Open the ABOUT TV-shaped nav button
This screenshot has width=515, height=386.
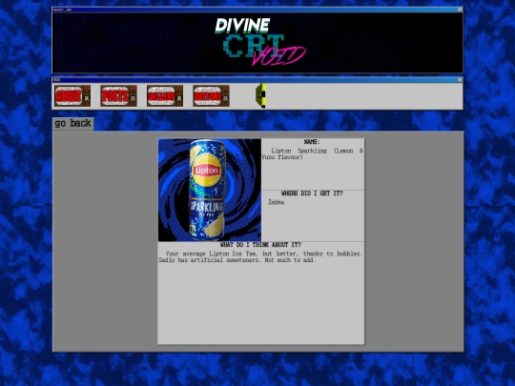(x=72, y=96)
